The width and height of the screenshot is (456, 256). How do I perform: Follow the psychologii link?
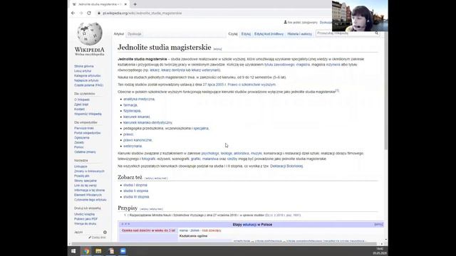coord(210,154)
